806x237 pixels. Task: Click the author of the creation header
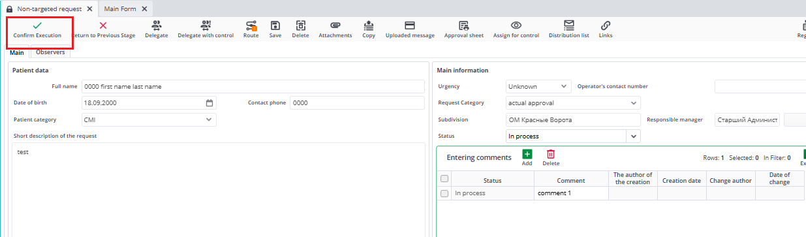(x=632, y=178)
